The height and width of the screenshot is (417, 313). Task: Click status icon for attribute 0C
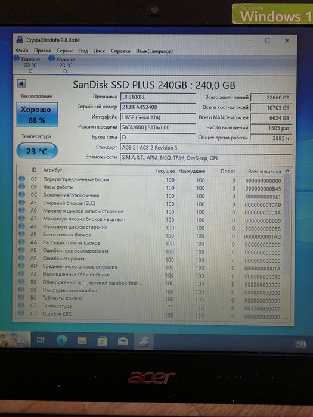(x=22, y=195)
